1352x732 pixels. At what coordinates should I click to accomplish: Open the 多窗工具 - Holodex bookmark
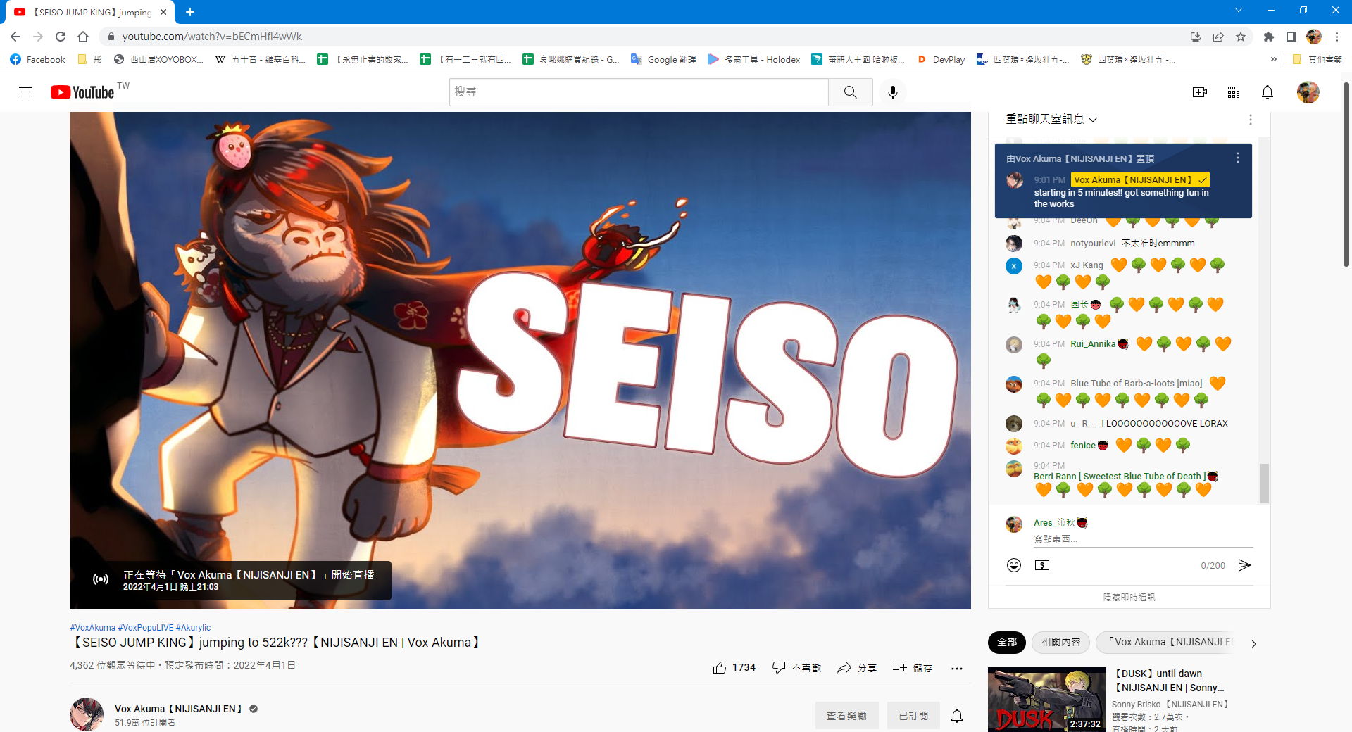(754, 59)
